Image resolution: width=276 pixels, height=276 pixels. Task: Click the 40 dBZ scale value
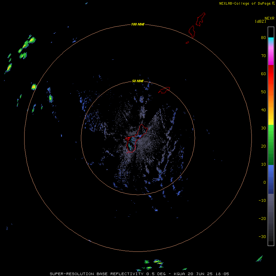[x=263, y=110]
